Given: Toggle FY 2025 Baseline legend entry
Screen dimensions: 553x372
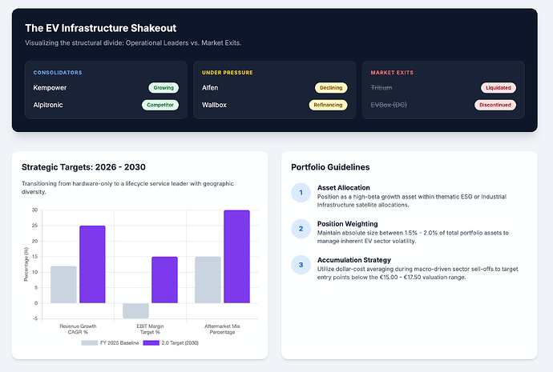Looking at the screenshot, I should tap(110, 342).
